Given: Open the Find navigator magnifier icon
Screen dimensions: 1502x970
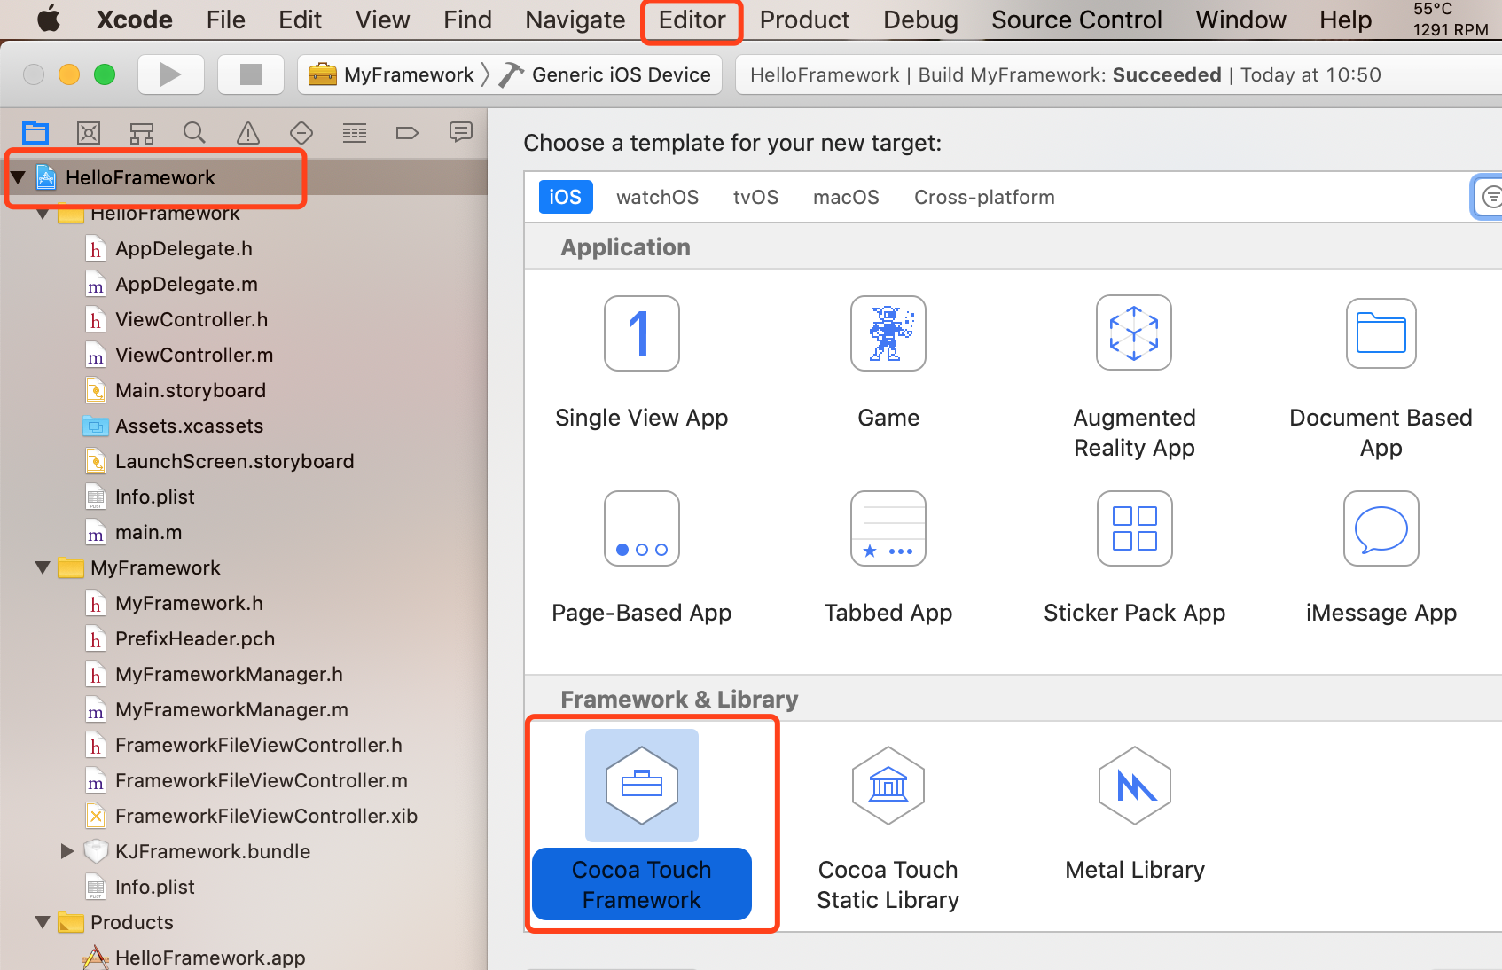Looking at the screenshot, I should pyautogui.click(x=195, y=133).
